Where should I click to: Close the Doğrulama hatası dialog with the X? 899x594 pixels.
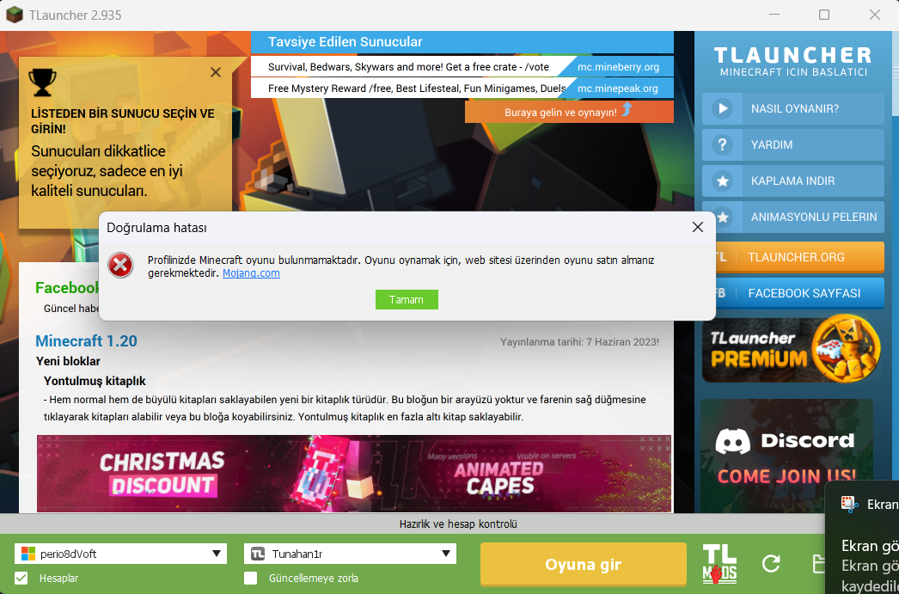tap(697, 228)
